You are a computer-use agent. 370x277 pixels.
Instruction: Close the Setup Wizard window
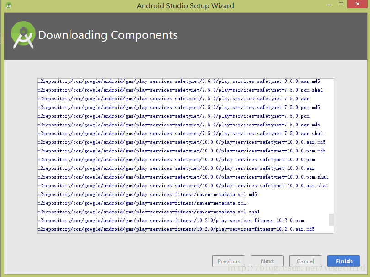[x=358, y=4]
